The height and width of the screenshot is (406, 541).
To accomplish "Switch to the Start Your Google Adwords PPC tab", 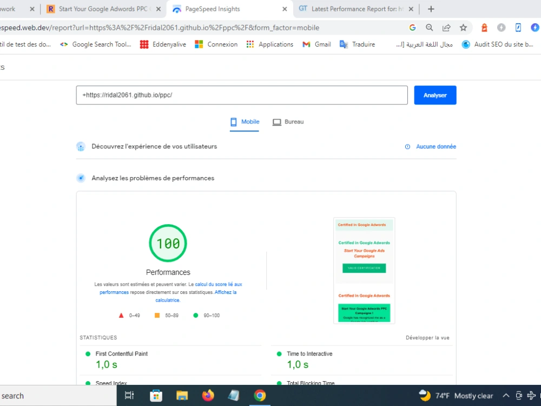I will [103, 9].
